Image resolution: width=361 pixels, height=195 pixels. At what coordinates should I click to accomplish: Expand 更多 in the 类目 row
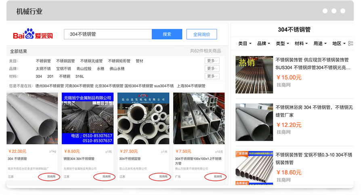[x=212, y=61]
